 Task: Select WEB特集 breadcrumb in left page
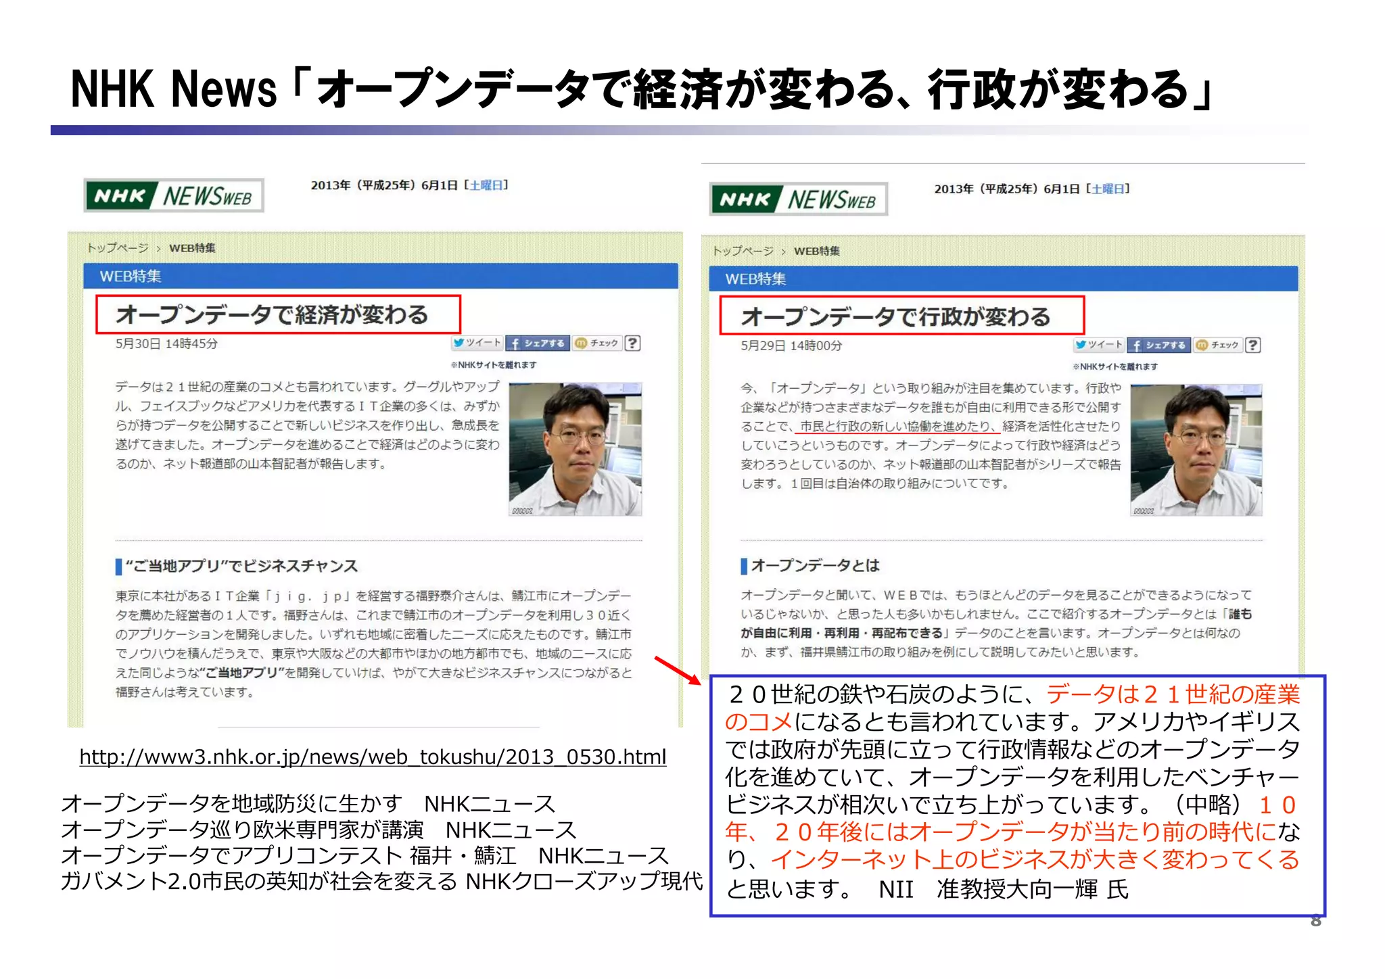(x=192, y=248)
